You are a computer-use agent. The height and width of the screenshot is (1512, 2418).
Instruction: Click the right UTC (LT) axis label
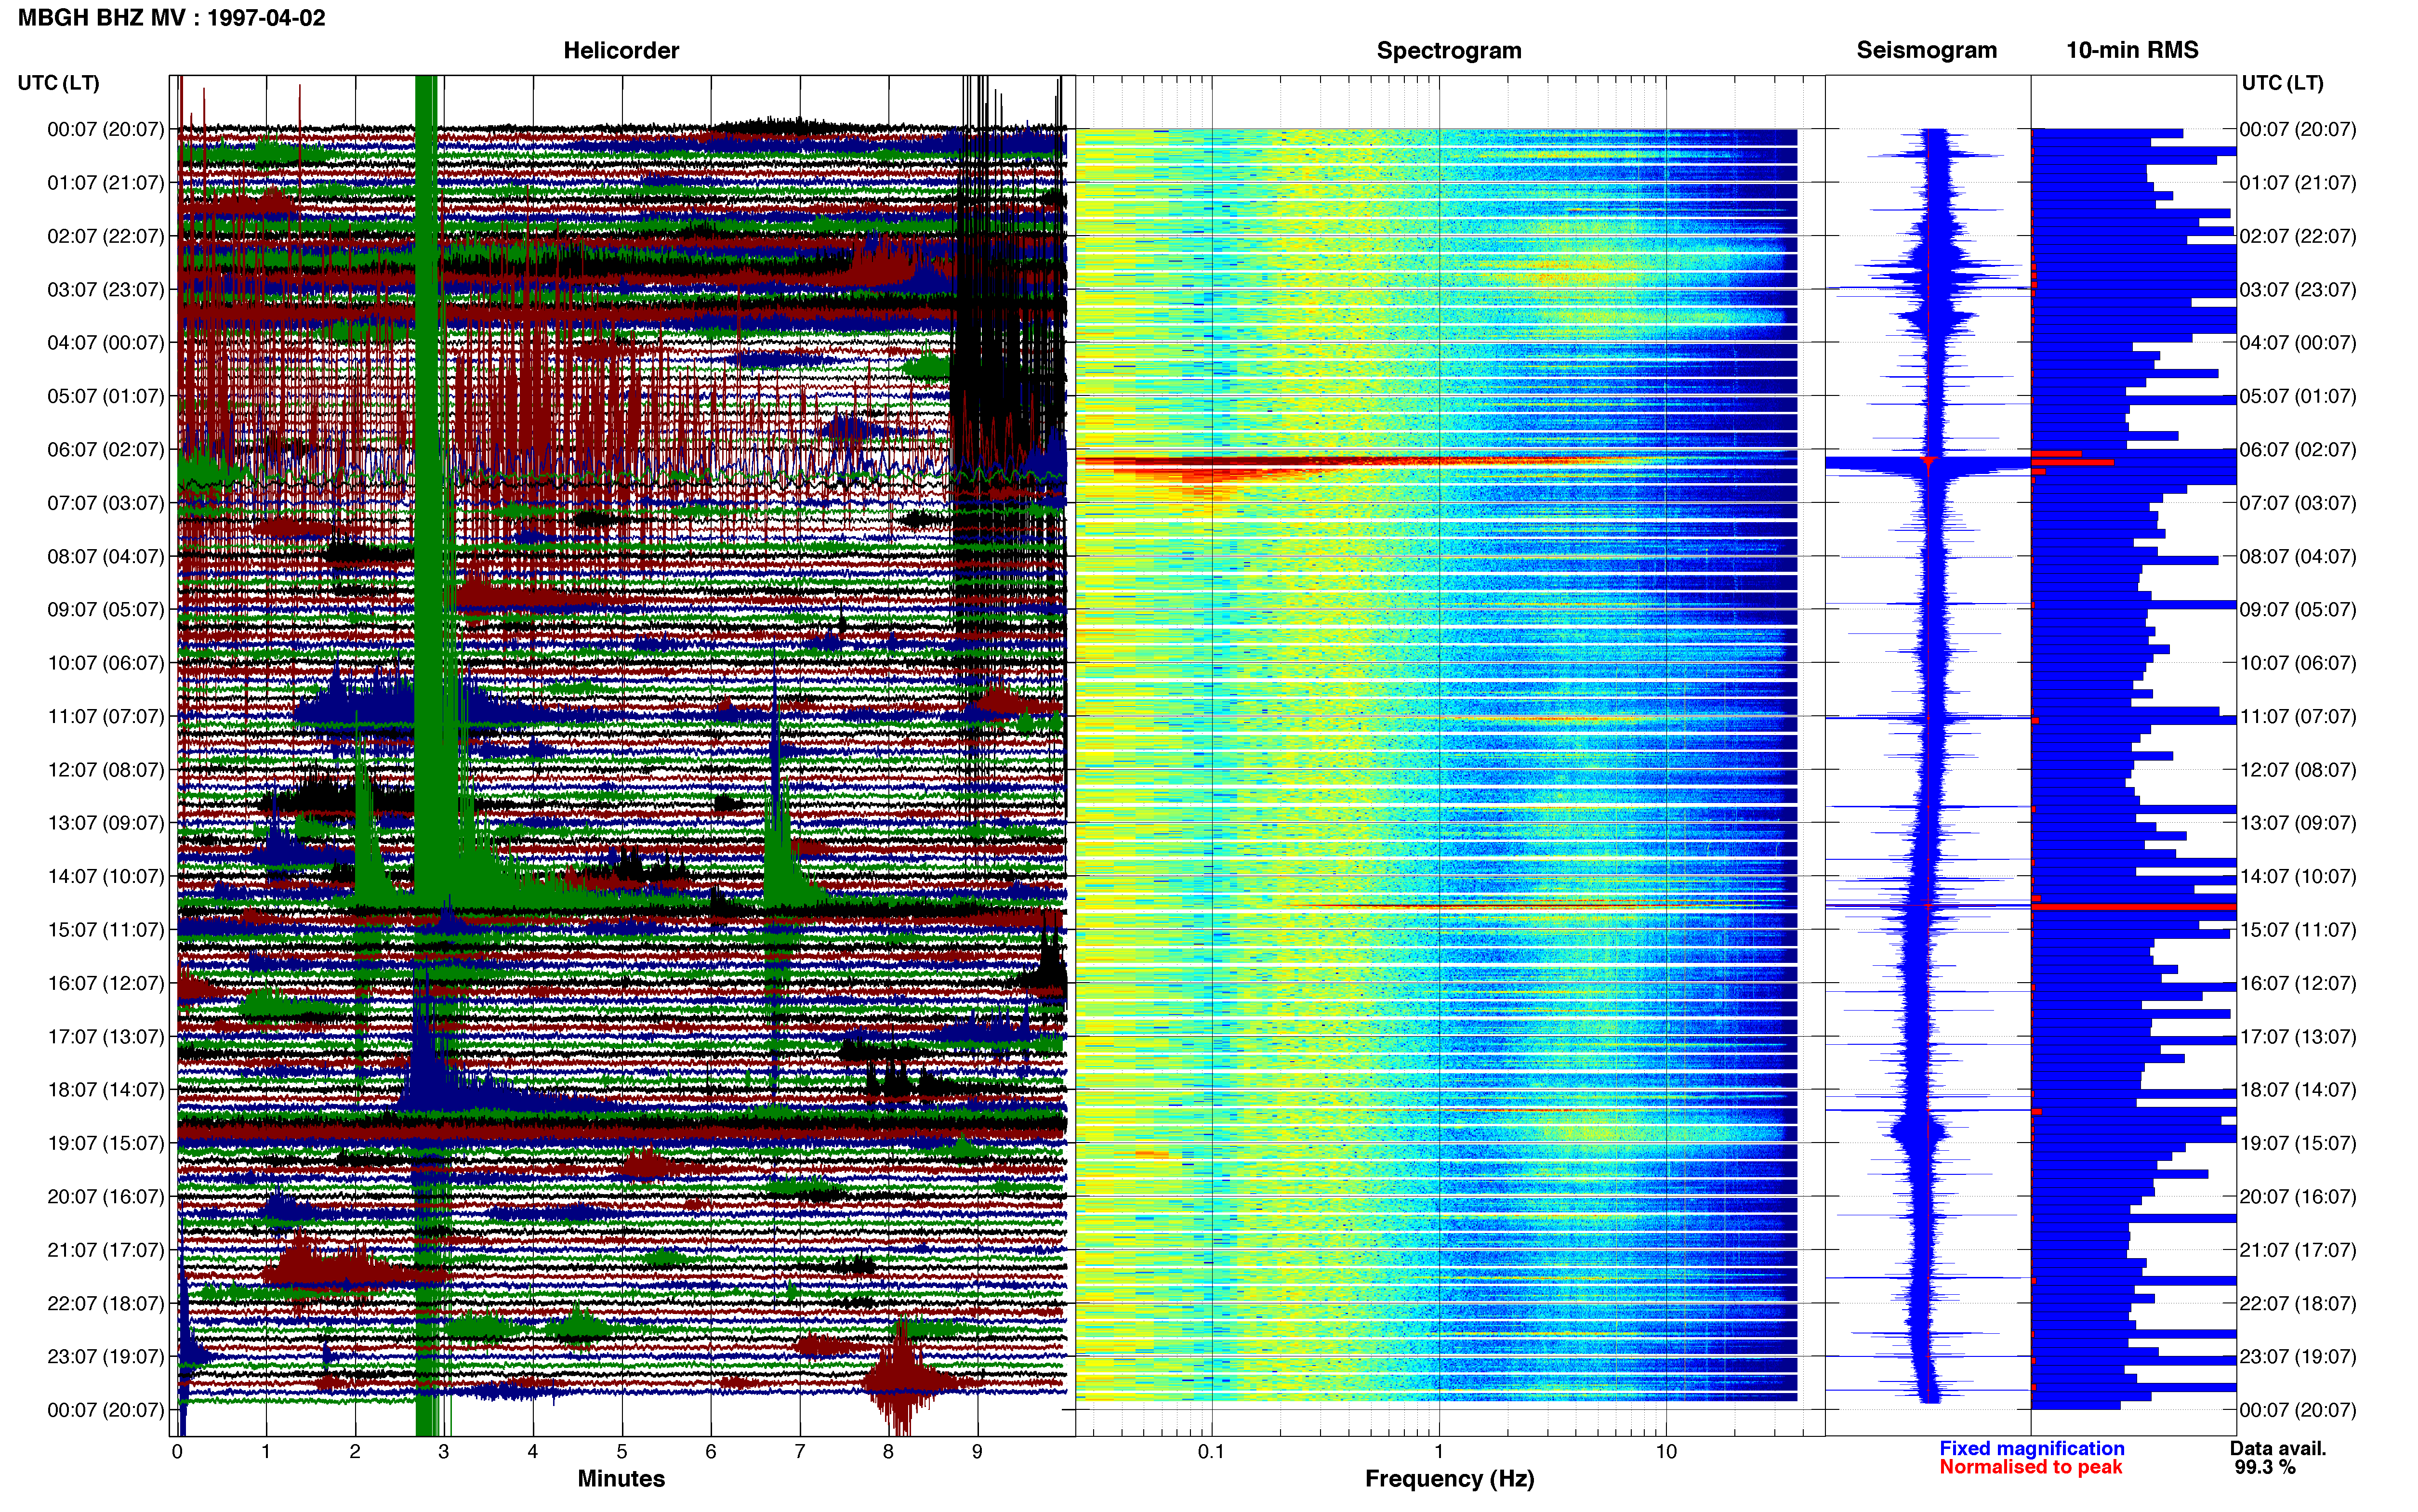pos(2283,82)
